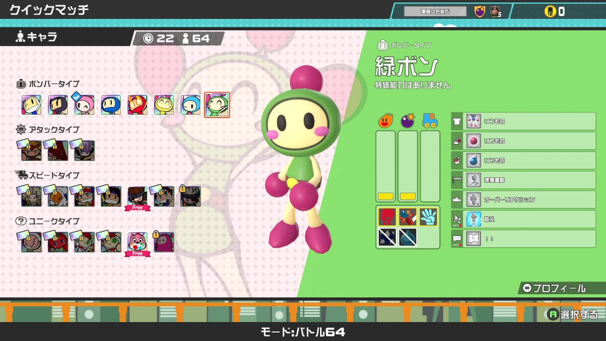Pick locked brown-haired Speed character beside Free one
606x341 pixels.
[164, 196]
